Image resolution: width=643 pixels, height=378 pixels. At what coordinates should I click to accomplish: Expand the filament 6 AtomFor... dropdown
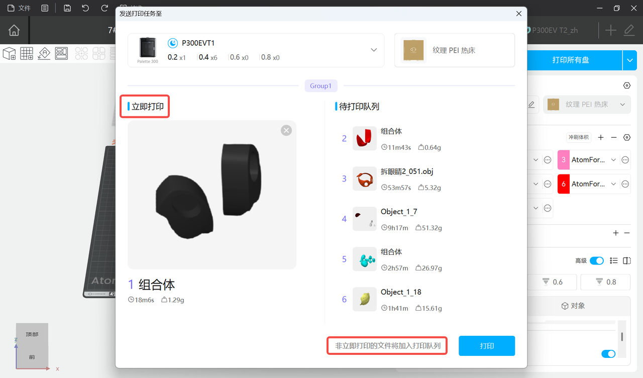tap(613, 184)
